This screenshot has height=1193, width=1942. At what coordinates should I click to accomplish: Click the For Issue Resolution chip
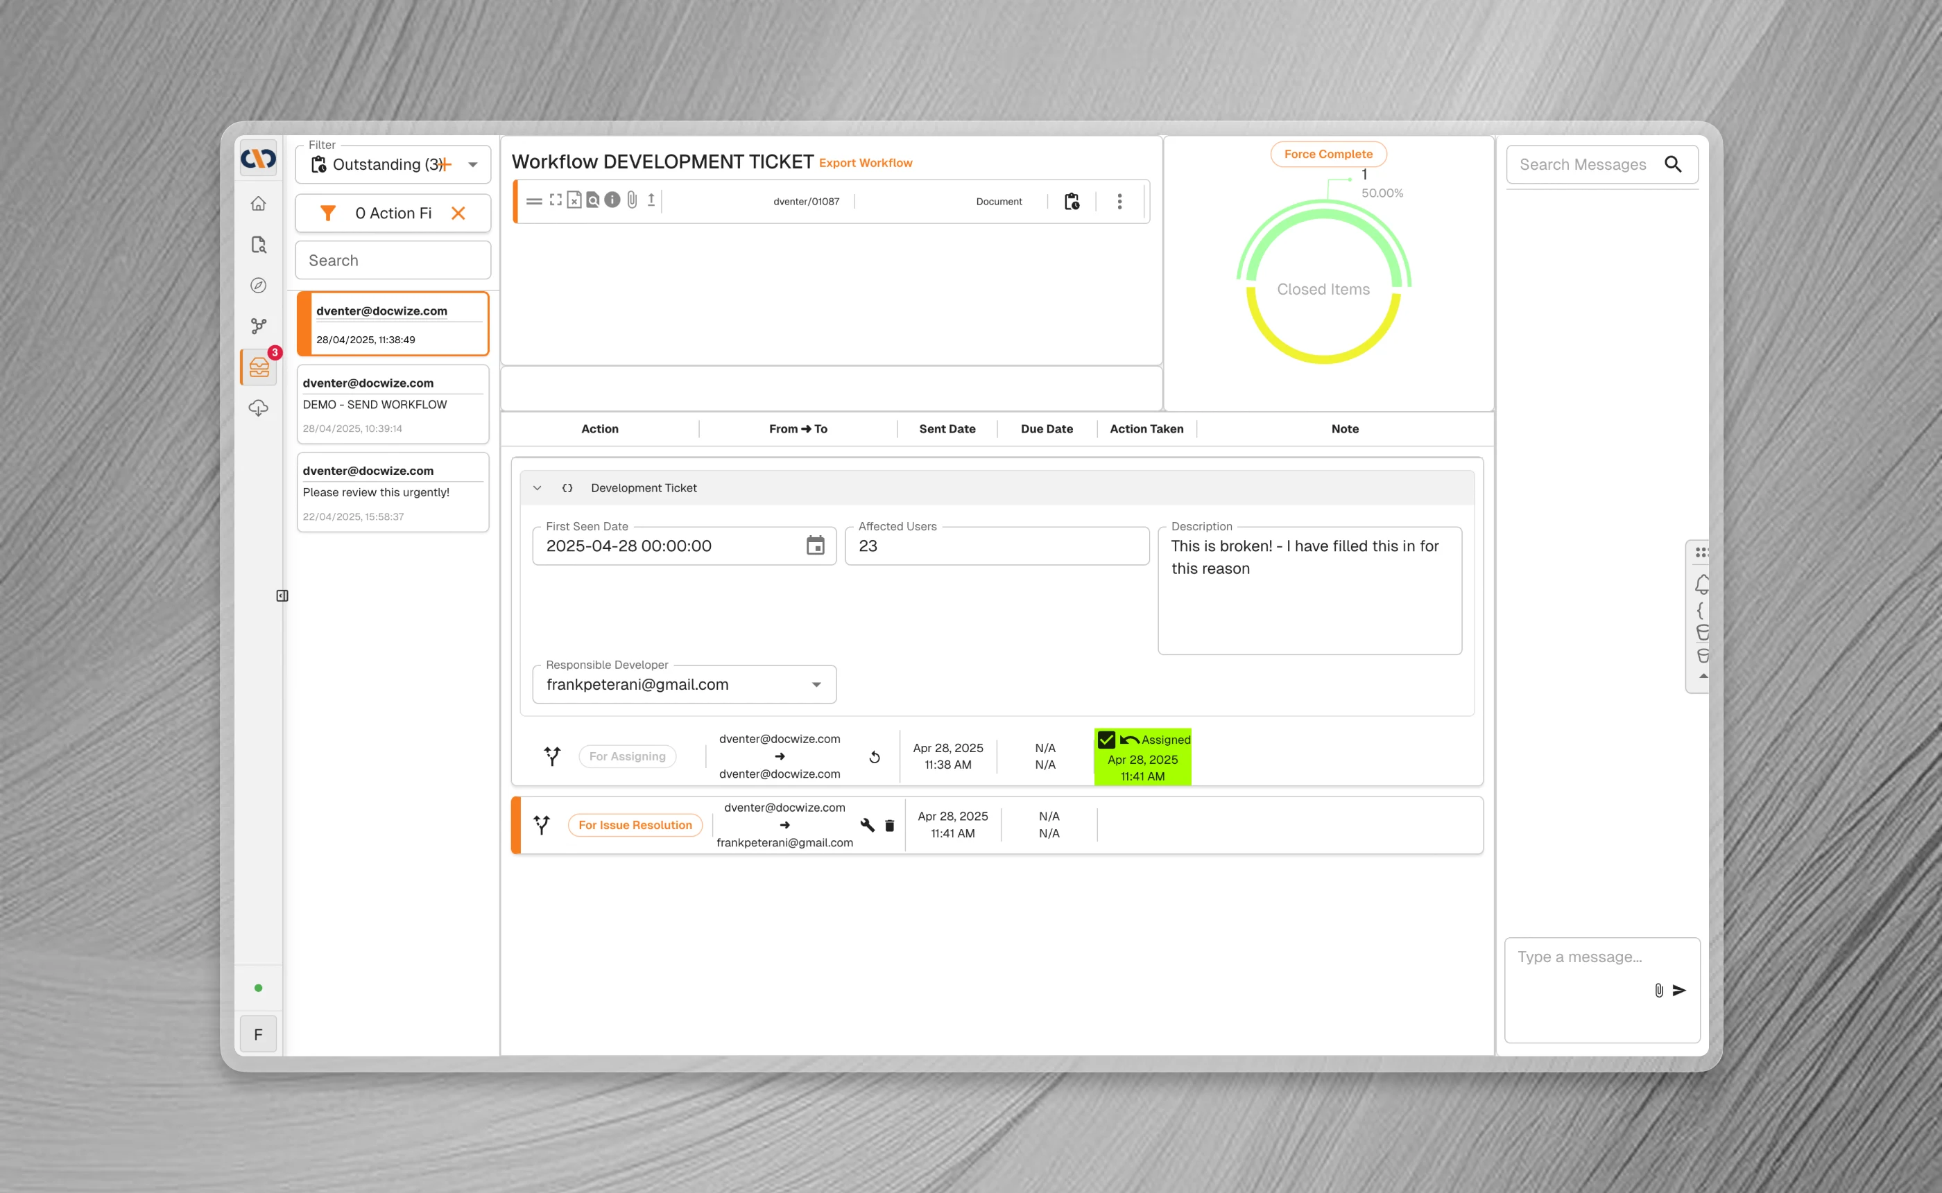pos(635,826)
